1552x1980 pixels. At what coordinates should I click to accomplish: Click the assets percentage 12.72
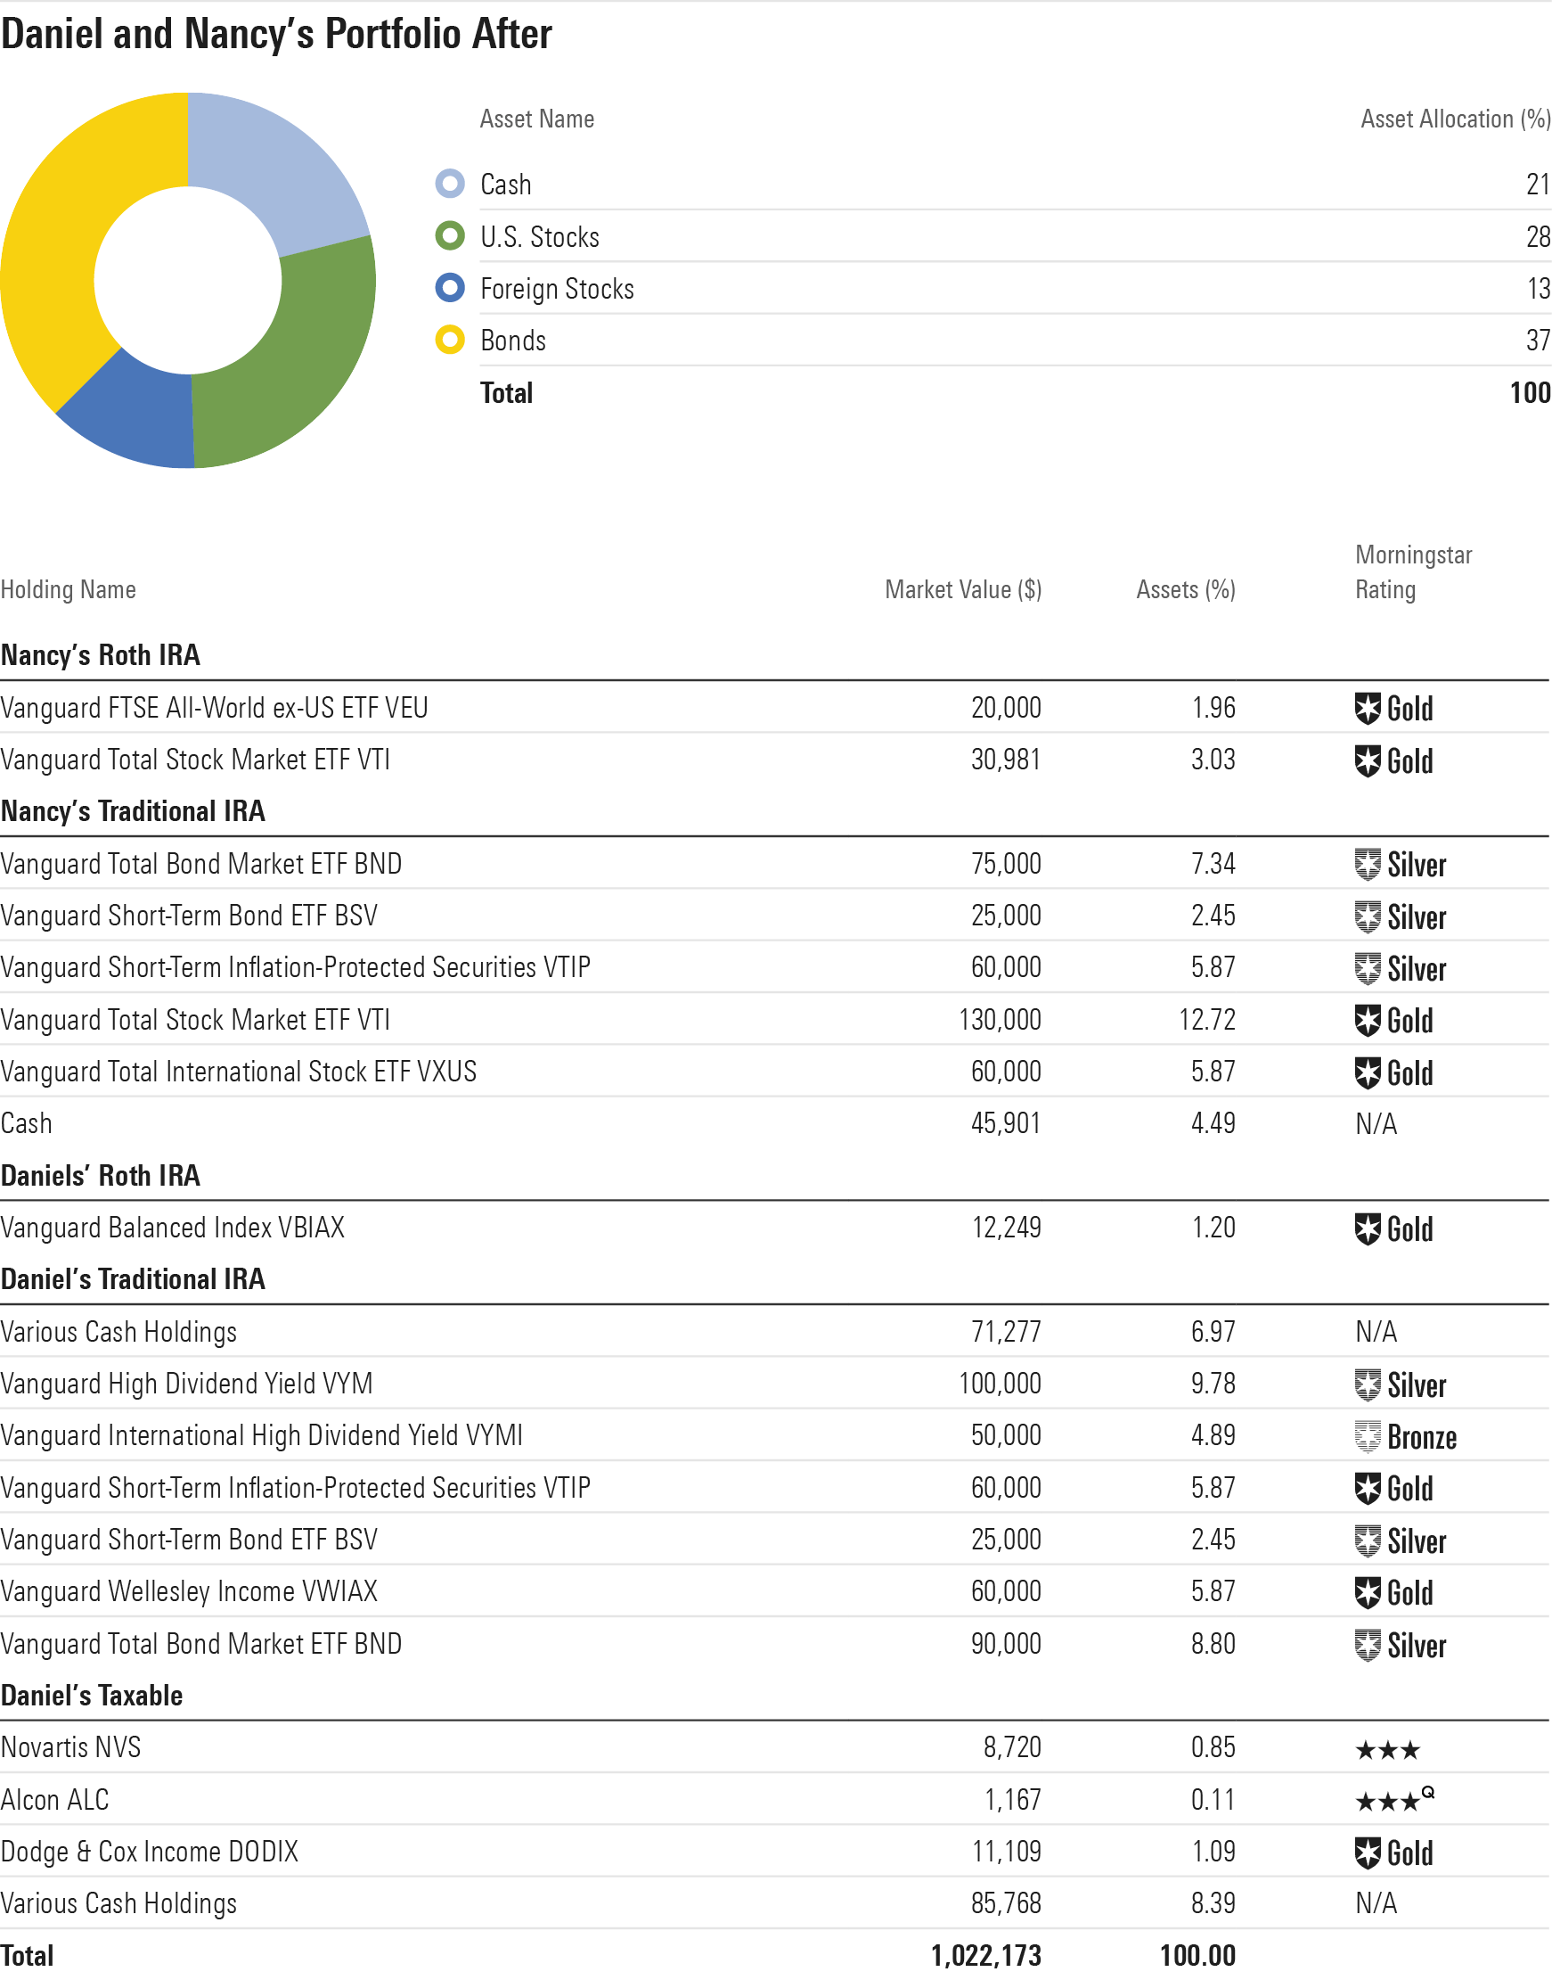(x=1207, y=1021)
